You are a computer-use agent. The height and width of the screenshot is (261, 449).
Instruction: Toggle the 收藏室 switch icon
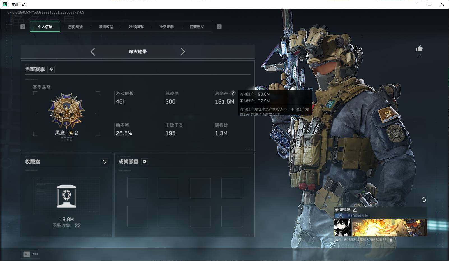pyautogui.click(x=104, y=162)
